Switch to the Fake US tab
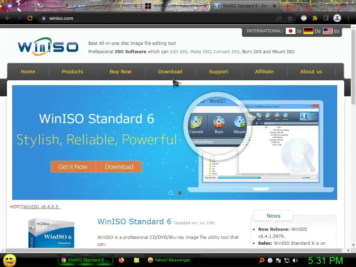356x267 pixels. [176, 6]
